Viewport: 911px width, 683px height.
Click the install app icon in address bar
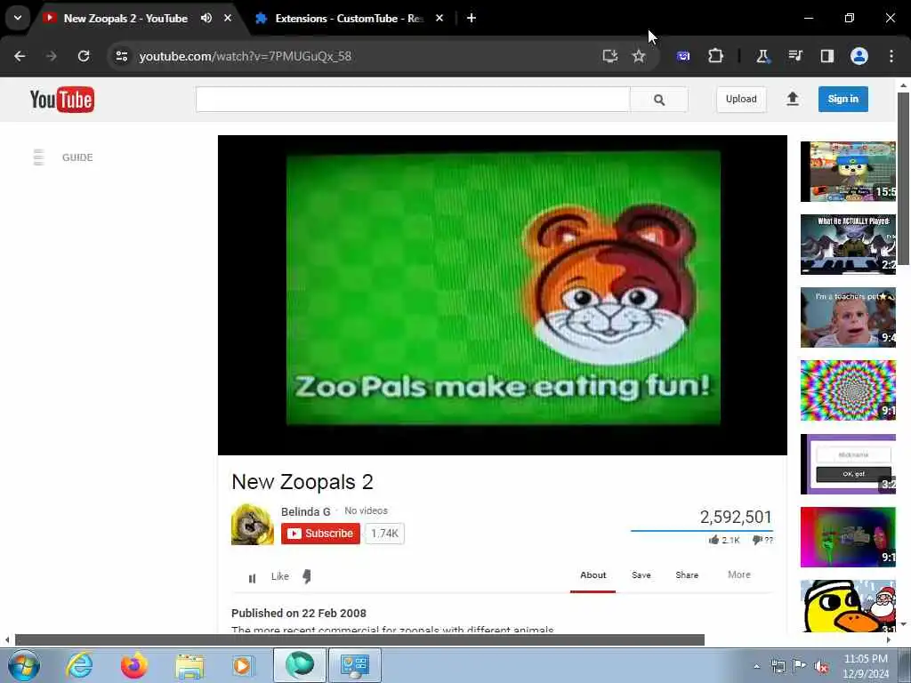[x=609, y=56]
